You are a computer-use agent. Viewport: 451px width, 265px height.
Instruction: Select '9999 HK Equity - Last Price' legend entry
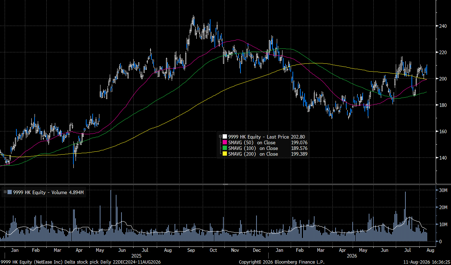point(259,137)
